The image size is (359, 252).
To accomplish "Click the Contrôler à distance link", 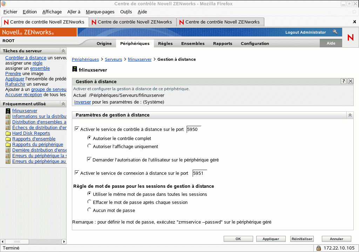I will (26, 58).
